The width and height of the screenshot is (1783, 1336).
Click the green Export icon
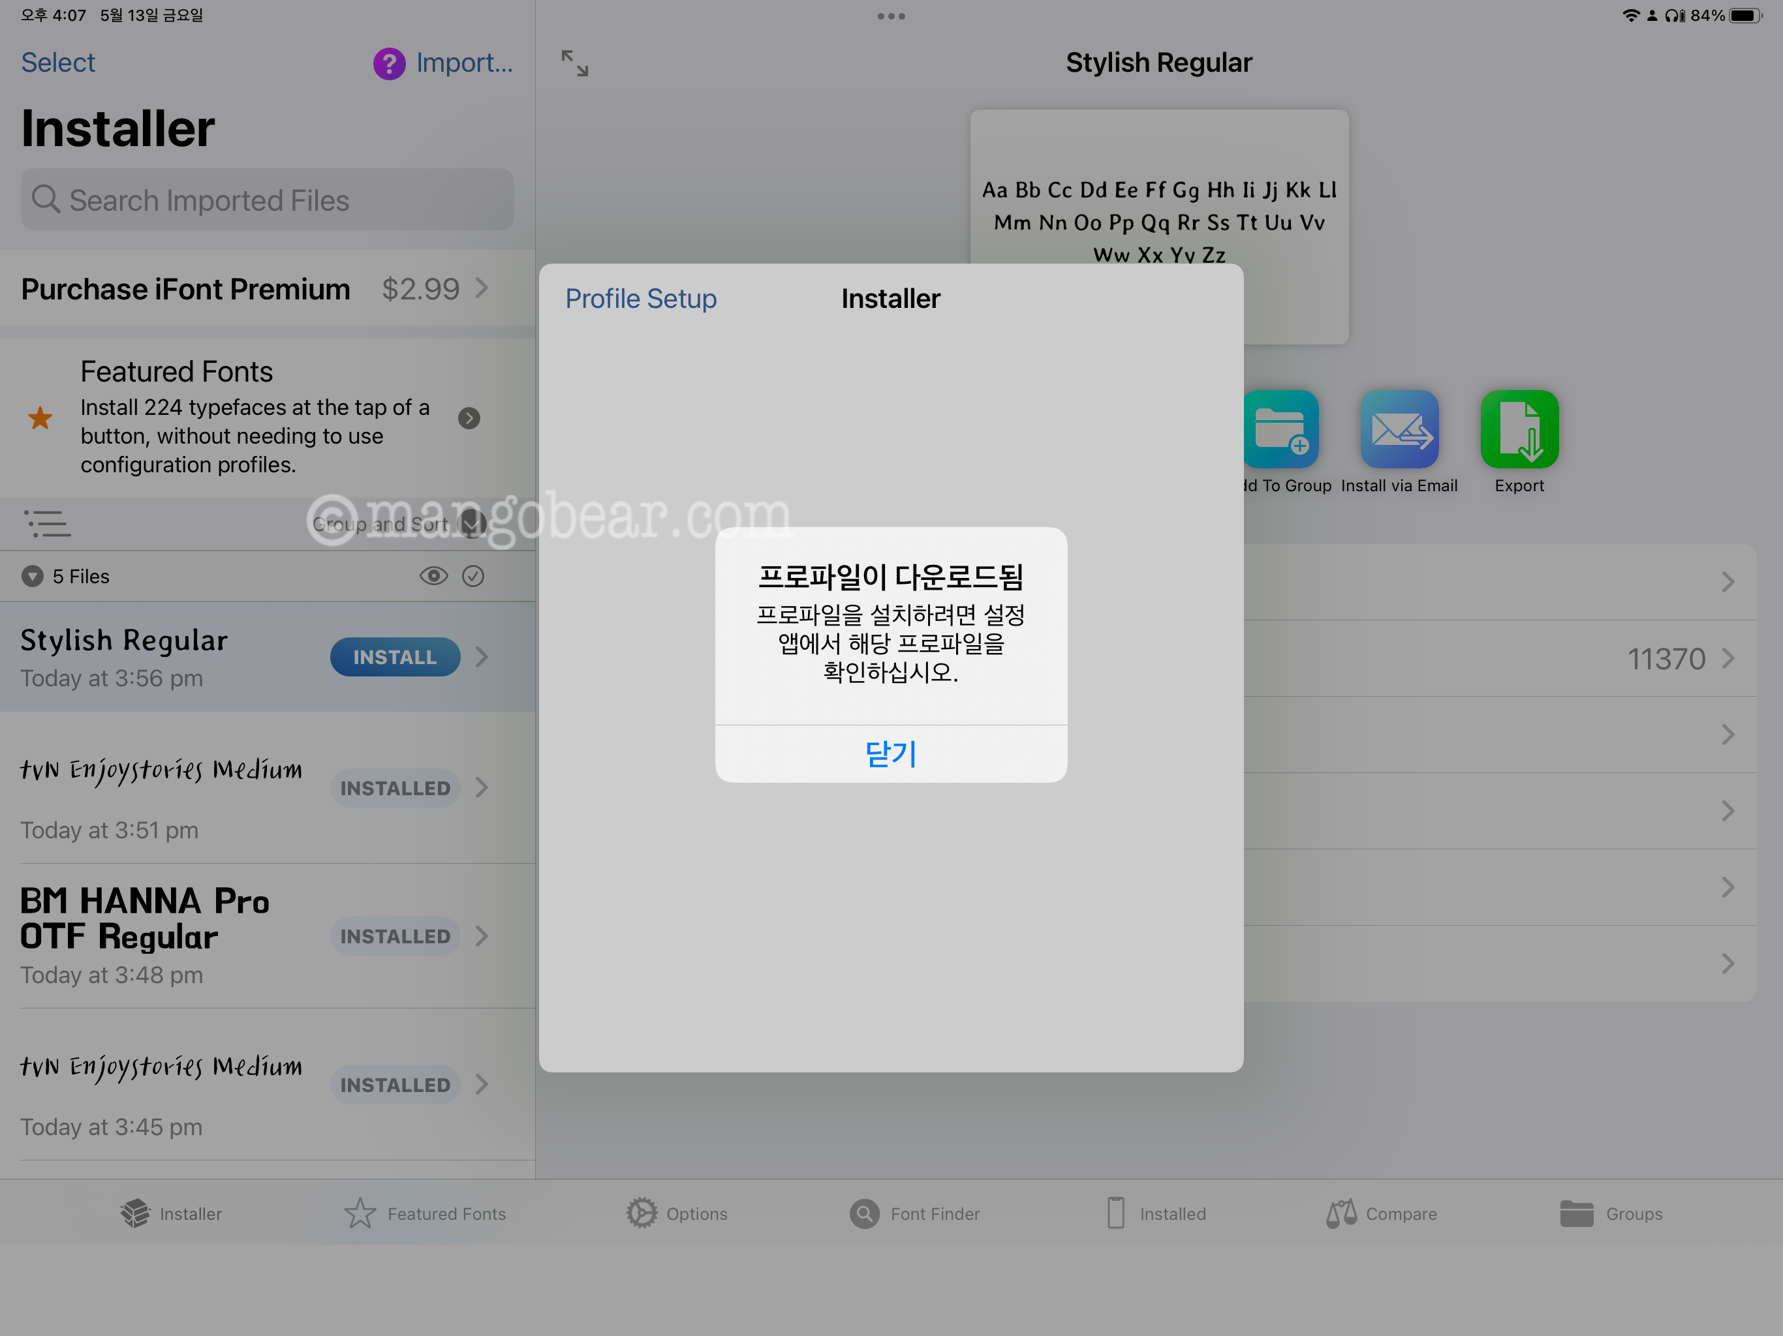(1519, 429)
